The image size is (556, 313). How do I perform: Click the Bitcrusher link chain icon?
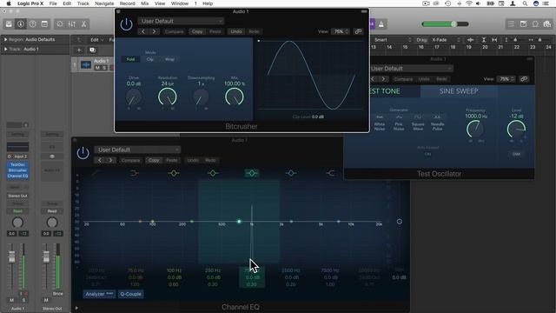click(x=358, y=31)
